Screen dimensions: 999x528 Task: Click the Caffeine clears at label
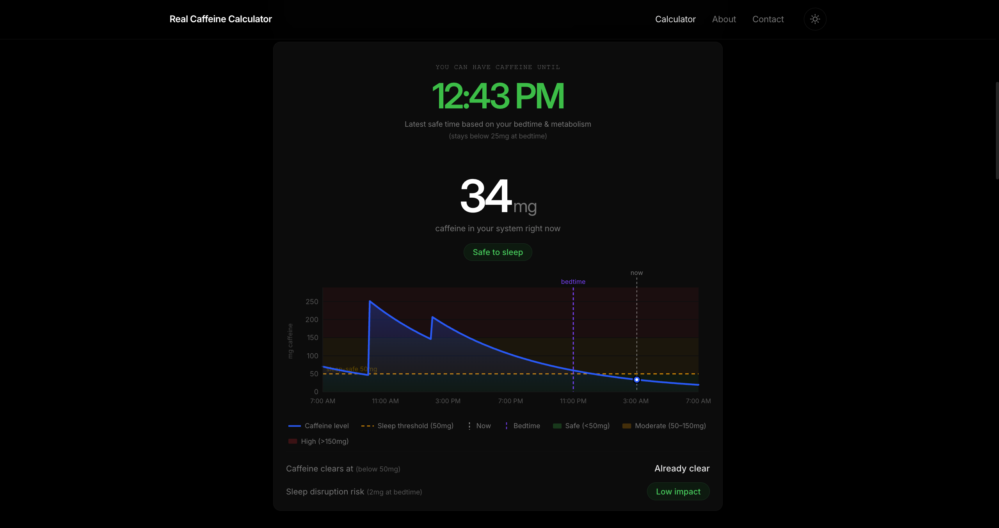[319, 468]
